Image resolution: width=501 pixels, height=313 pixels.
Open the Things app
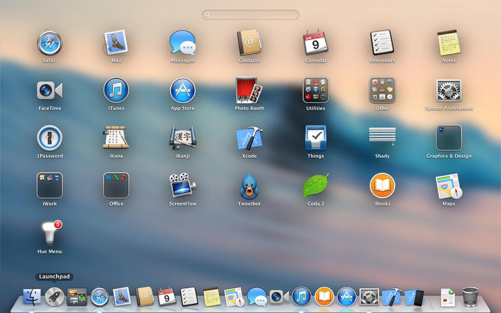click(x=316, y=138)
